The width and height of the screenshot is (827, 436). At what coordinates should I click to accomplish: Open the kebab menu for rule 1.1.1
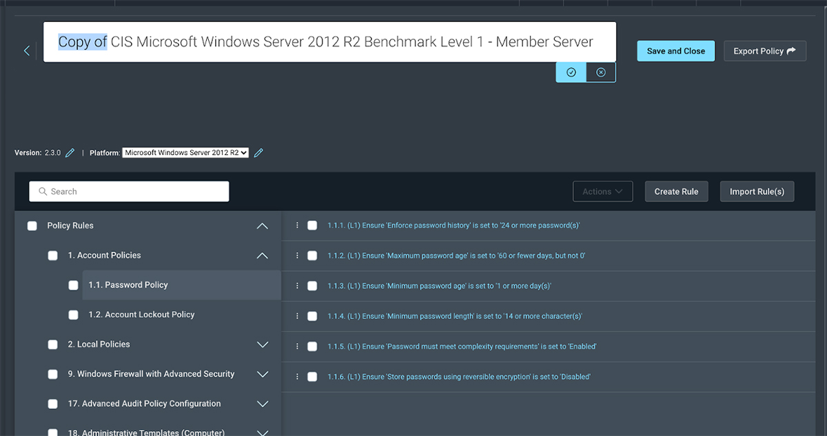[x=298, y=225]
